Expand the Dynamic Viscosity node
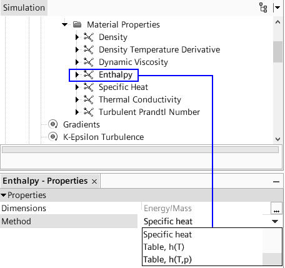This screenshot has width=285, height=268. [x=77, y=62]
